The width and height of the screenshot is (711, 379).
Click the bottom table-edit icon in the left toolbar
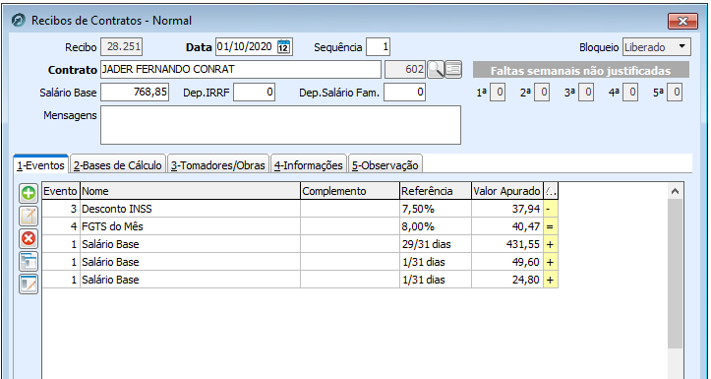click(29, 284)
